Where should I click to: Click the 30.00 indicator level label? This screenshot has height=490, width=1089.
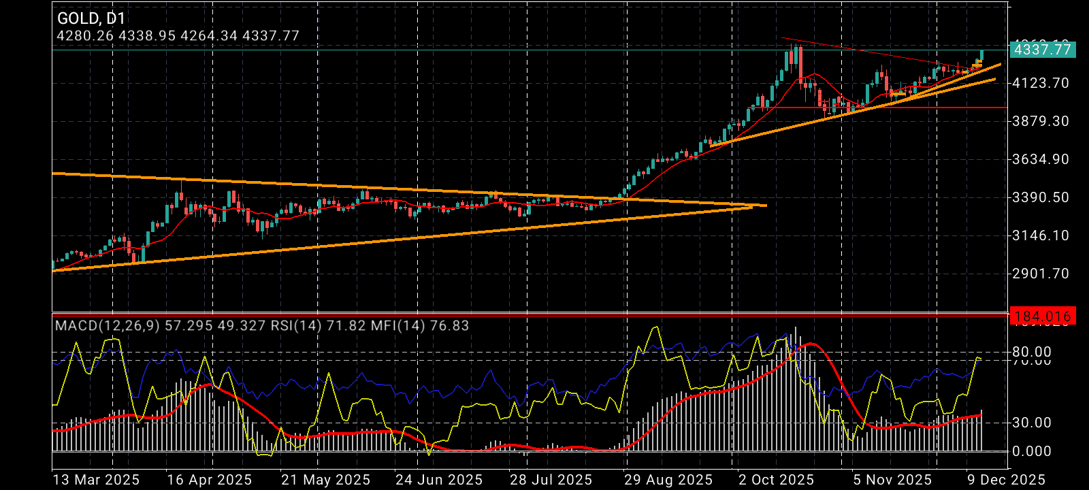point(1032,423)
